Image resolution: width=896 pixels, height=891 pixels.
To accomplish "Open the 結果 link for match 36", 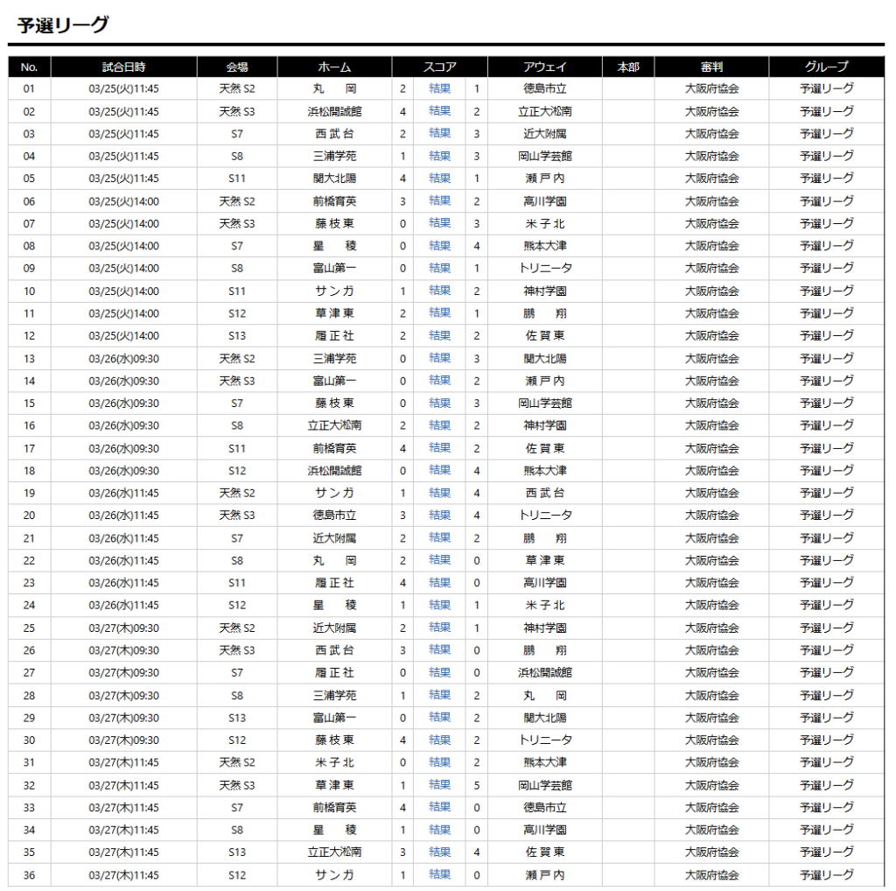I will pyautogui.click(x=439, y=874).
